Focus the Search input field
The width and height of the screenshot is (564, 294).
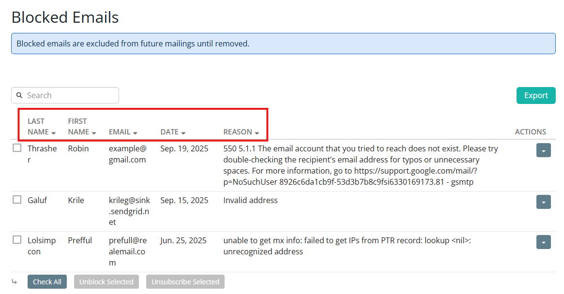pos(70,95)
